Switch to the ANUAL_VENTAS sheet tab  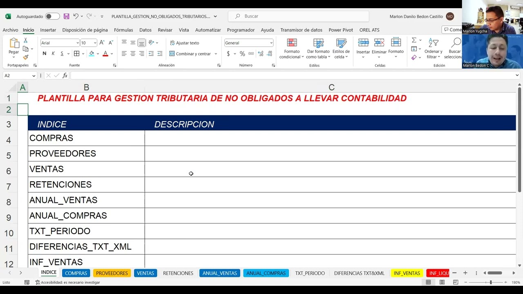pyautogui.click(x=220, y=273)
